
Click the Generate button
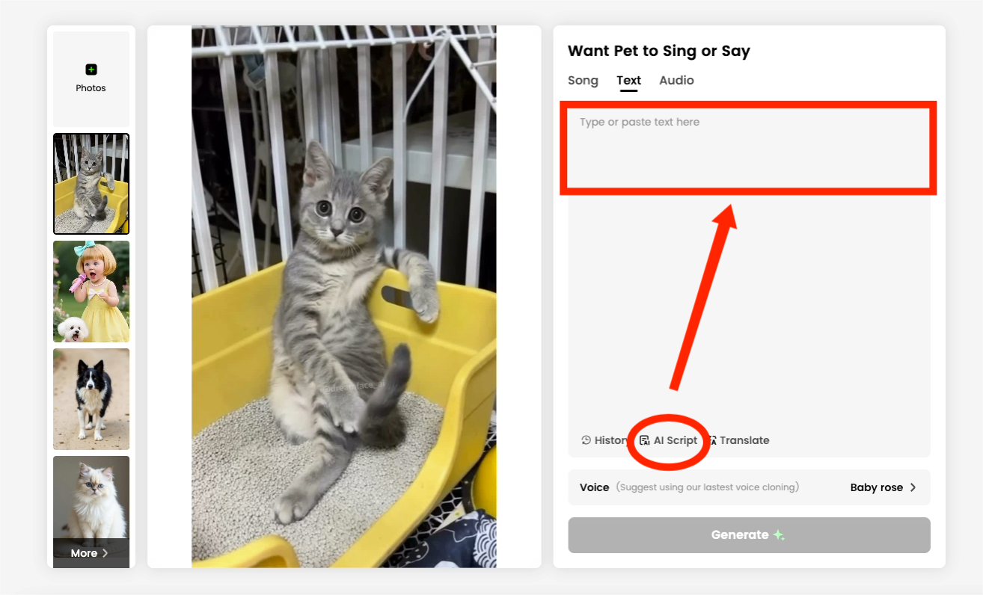pos(749,535)
